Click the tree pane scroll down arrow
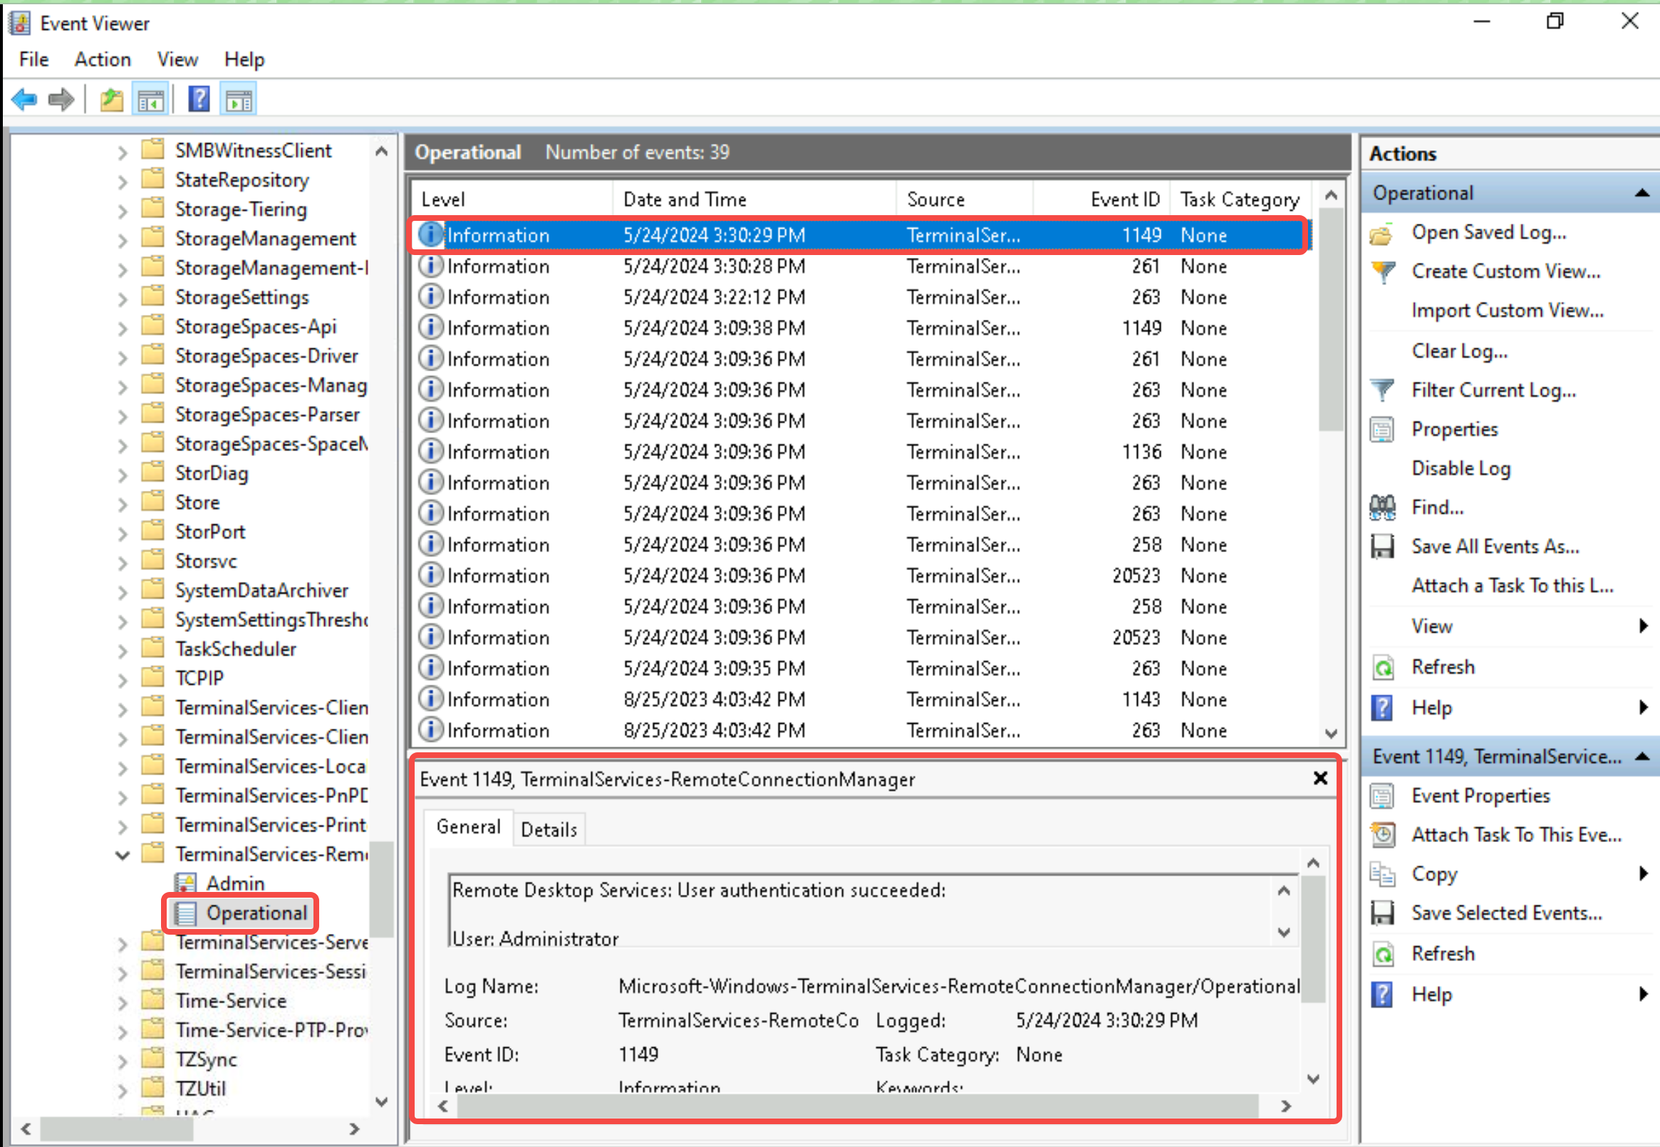Image resolution: width=1660 pixels, height=1147 pixels. coord(382,1101)
